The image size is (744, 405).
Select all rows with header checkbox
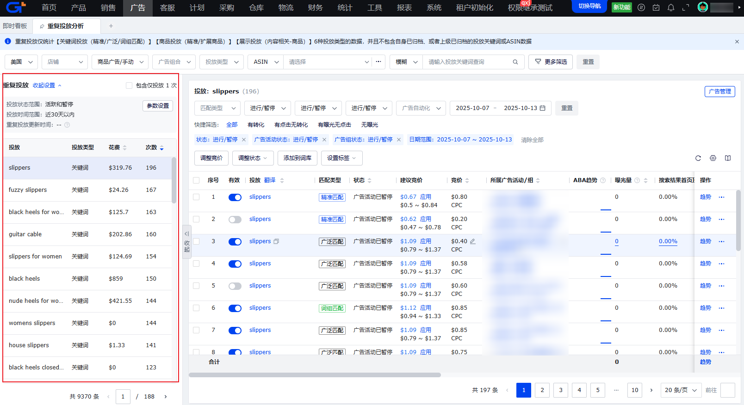196,180
